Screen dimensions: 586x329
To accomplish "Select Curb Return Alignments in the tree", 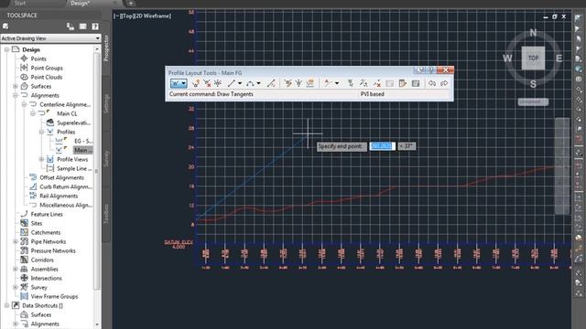I will tap(66, 186).
